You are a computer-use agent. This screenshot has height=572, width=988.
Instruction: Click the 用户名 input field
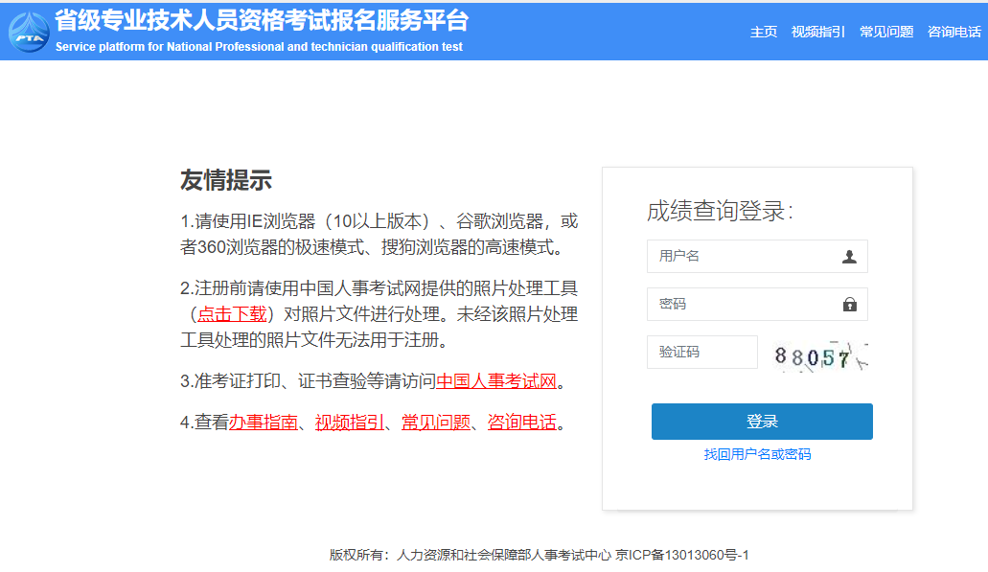point(738,256)
